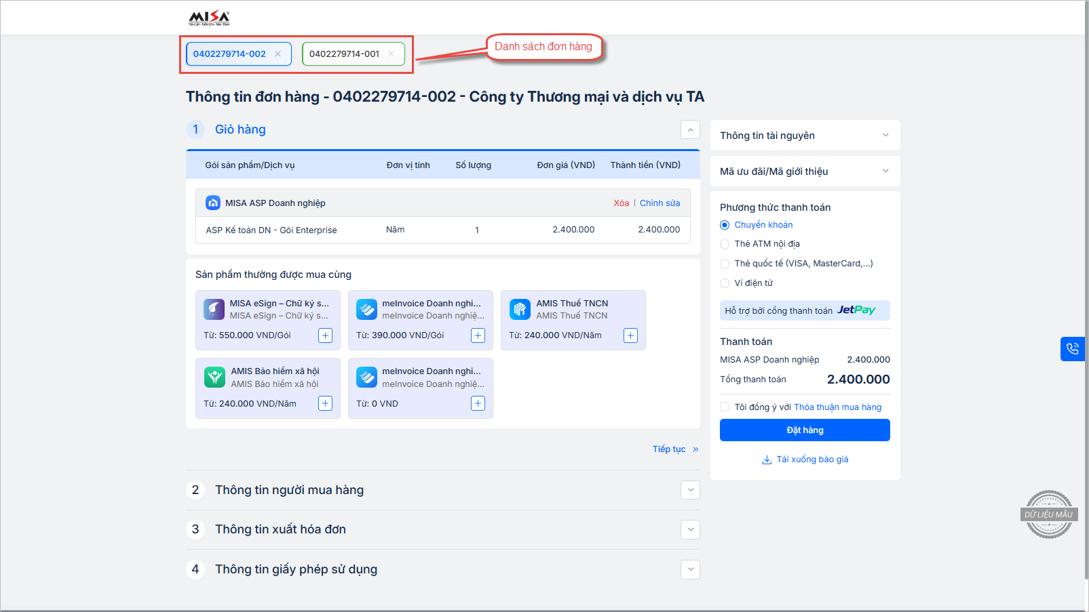
Task: Click the meInvoice 390.000 VND product icon
Action: pyautogui.click(x=367, y=310)
